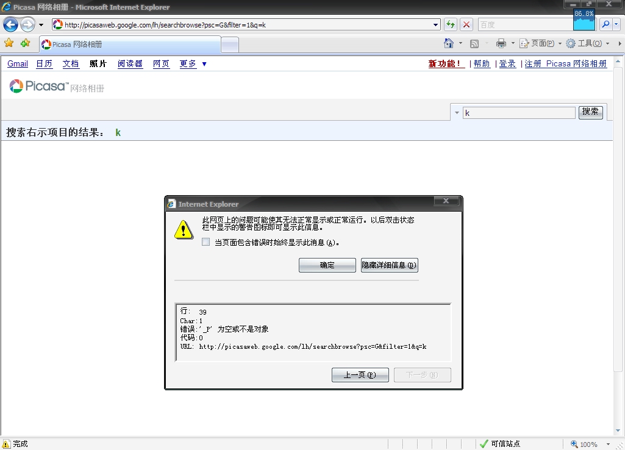Stop loading with the red X icon
625x450 pixels.
[x=466, y=25]
